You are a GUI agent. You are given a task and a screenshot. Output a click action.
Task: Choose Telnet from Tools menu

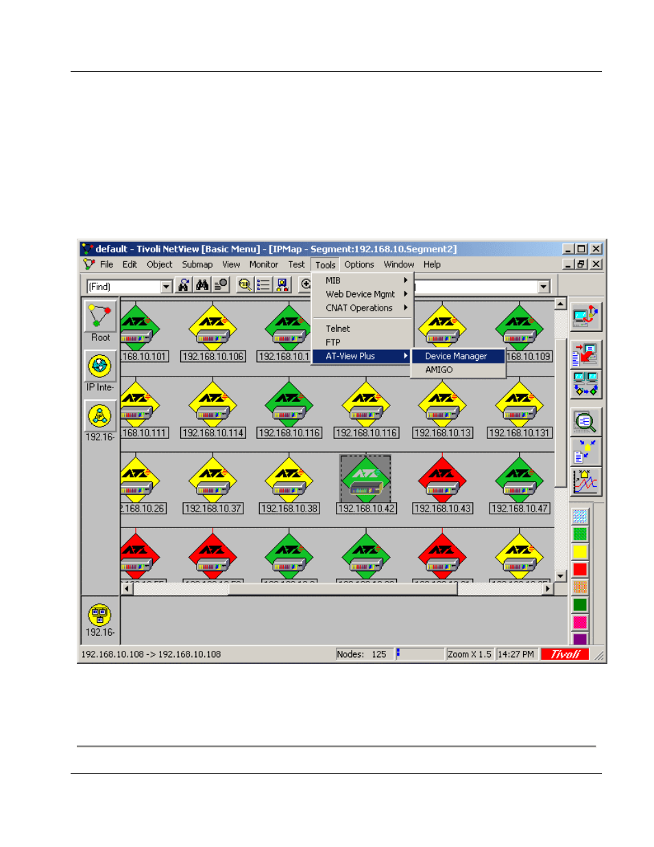tap(363, 329)
